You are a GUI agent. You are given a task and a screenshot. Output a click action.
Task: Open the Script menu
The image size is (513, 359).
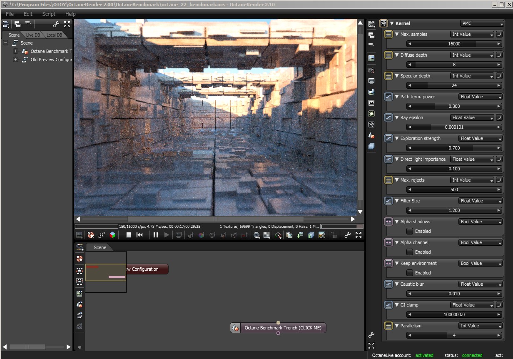coord(49,14)
